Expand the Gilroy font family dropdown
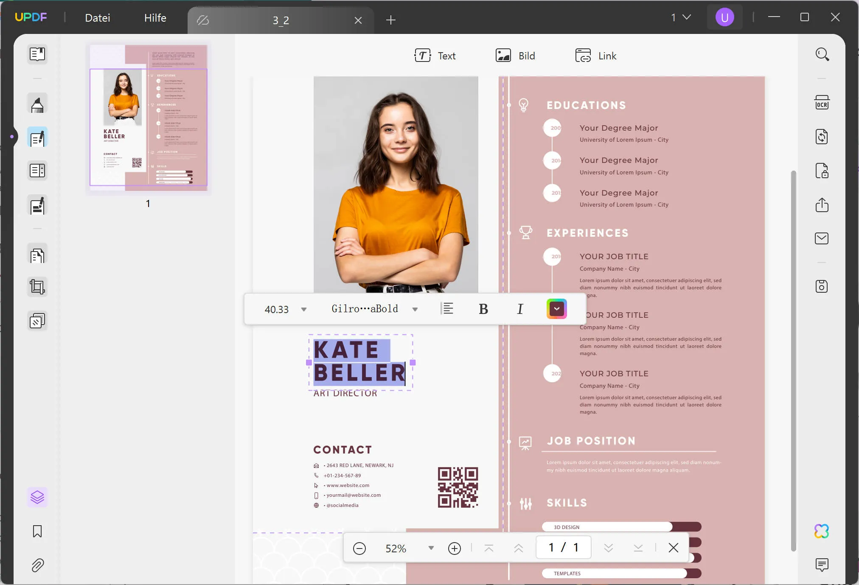This screenshot has width=859, height=585. (415, 310)
